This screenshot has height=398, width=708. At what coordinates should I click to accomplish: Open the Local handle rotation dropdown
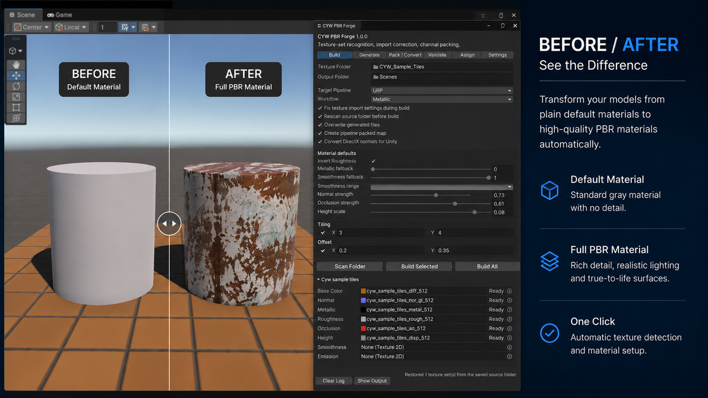pos(71,27)
